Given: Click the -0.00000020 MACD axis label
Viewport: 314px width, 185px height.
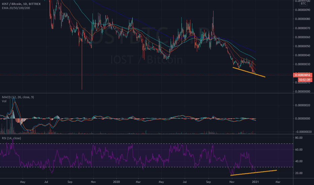Looking at the screenshot, I should click(303, 132).
